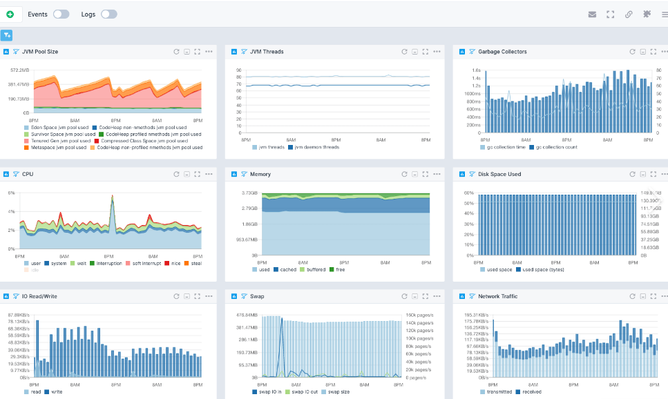Open the hamburger menu at top right

coord(664,14)
